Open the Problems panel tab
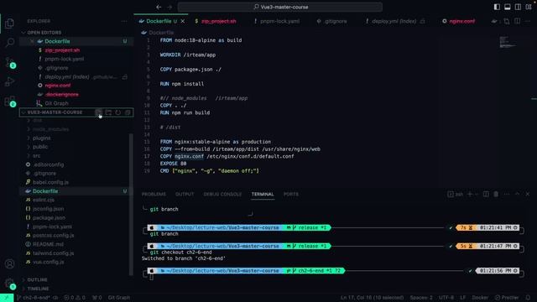The image size is (537, 302). [154, 194]
